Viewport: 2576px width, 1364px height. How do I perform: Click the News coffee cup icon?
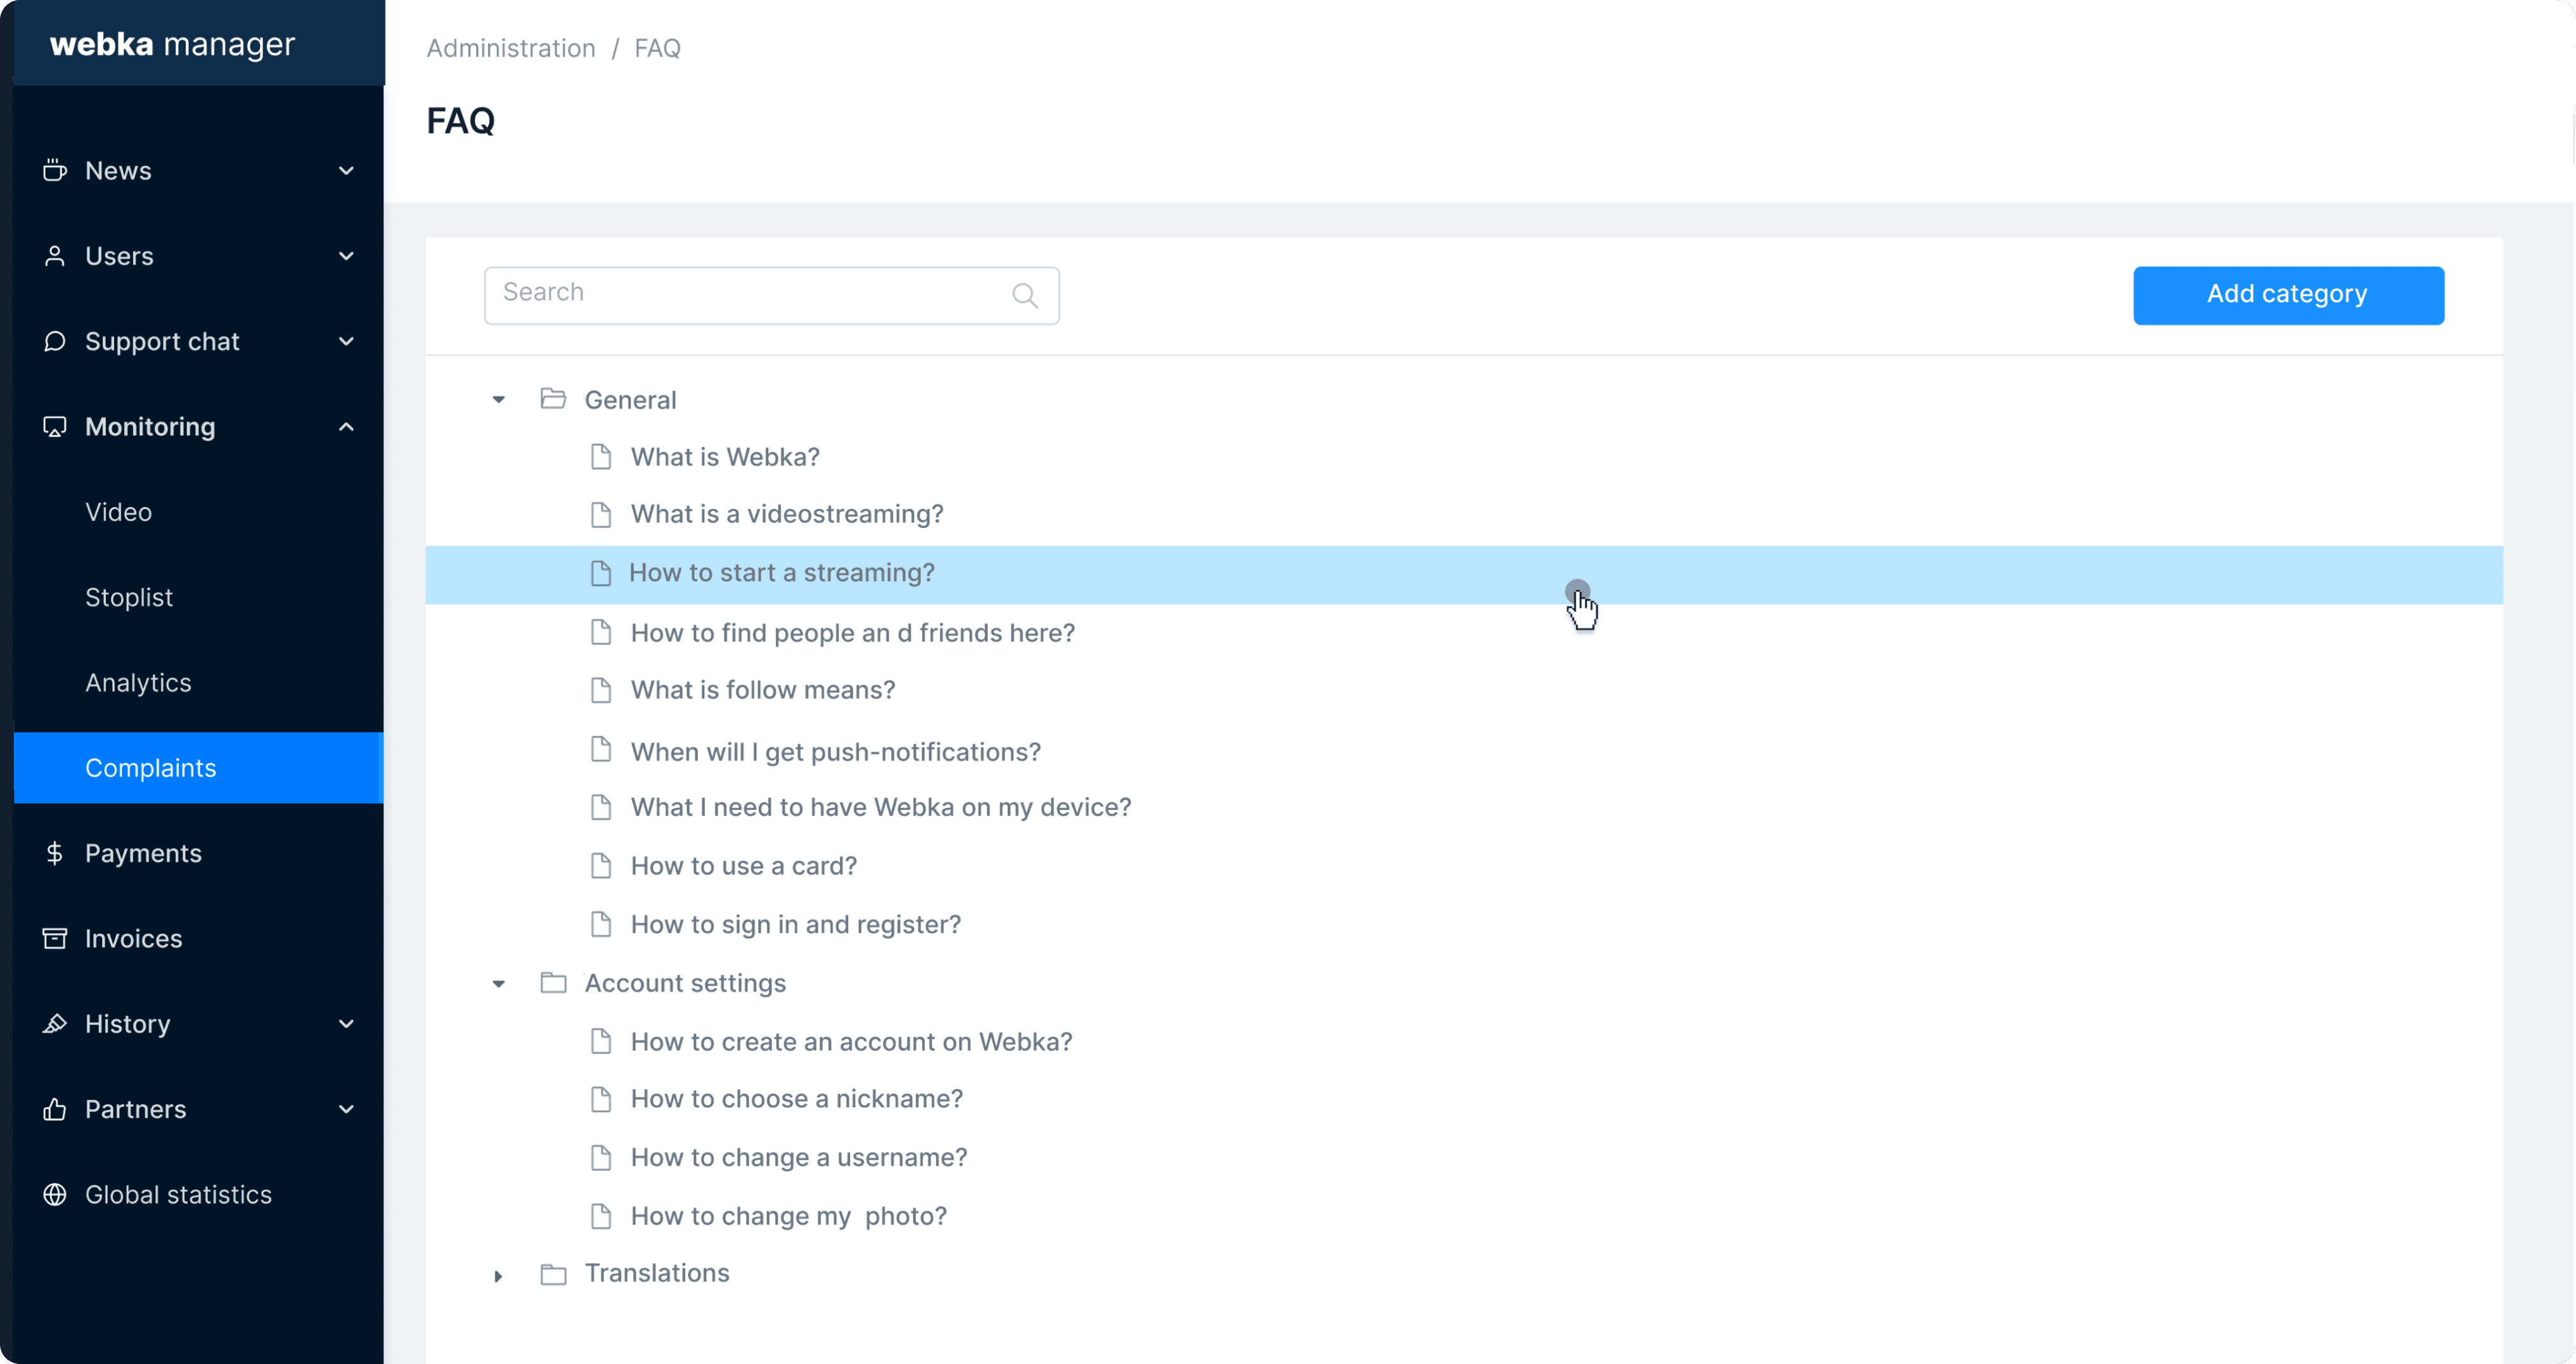coord(55,171)
